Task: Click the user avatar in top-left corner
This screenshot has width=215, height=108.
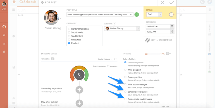Action: [4, 4]
